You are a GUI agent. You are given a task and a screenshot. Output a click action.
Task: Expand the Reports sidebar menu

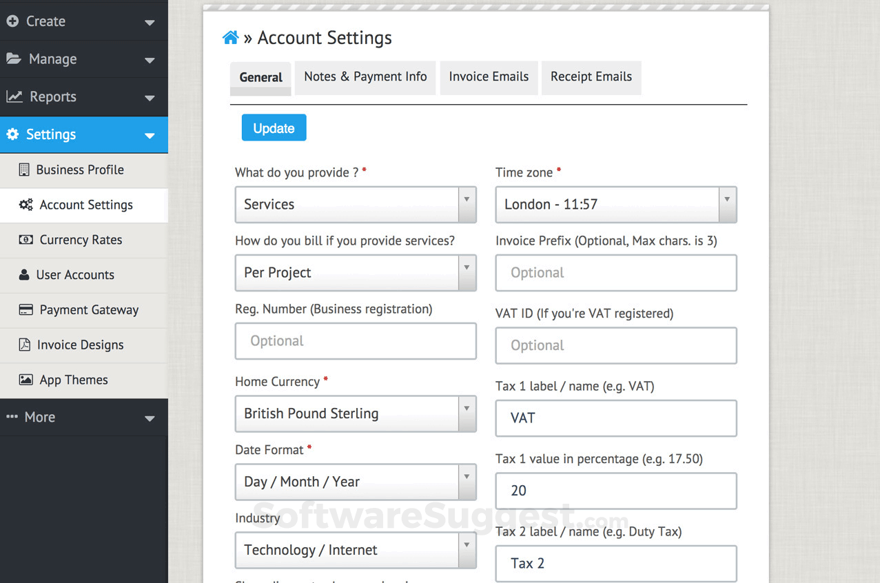point(83,97)
